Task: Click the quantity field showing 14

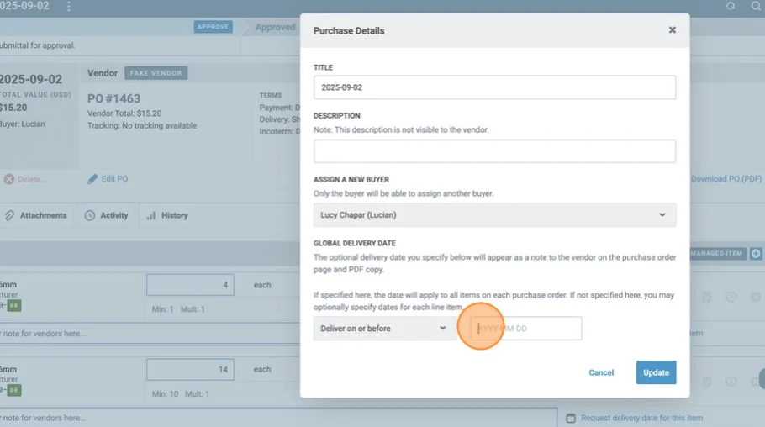Action: tap(192, 369)
